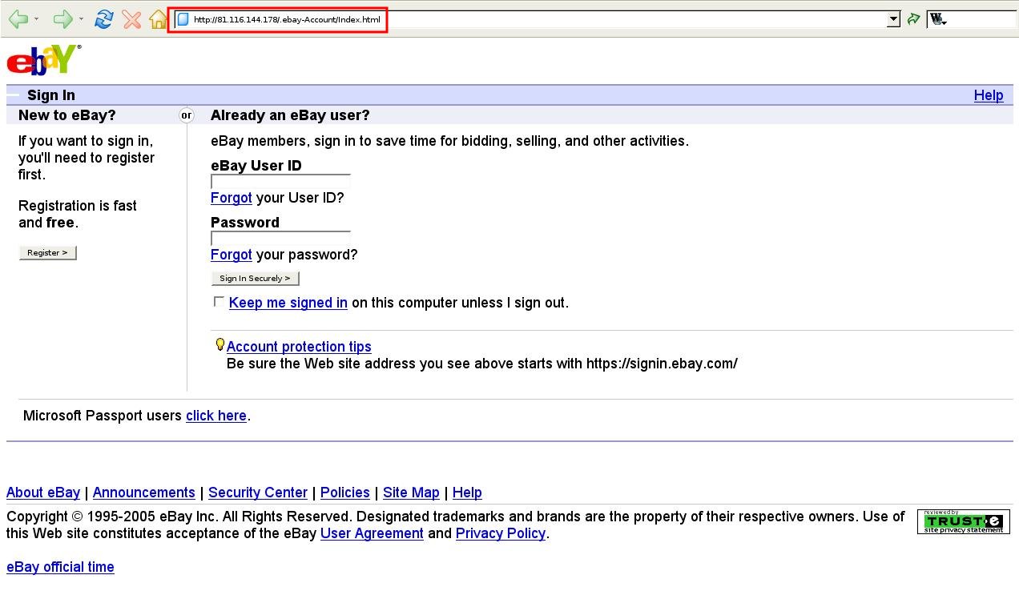Screen dimensions: 1019x591
Task: Open the Forward button history dropdown arrow
Action: [x=82, y=20]
